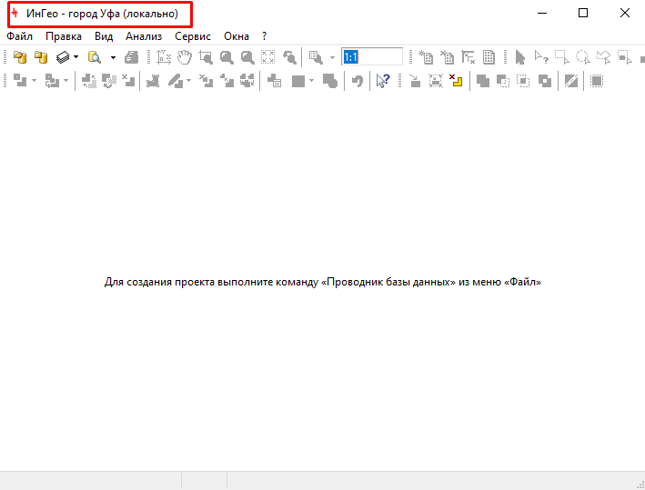Screen dimensions: 645x490
Task: Click the new table icon with sparkle
Action: (426, 57)
